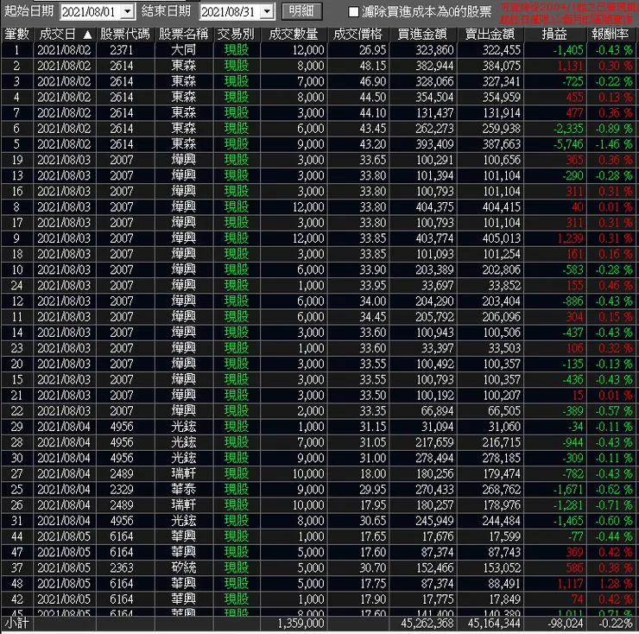
Task: Select the price 34.00 cell
Action: tap(358, 301)
